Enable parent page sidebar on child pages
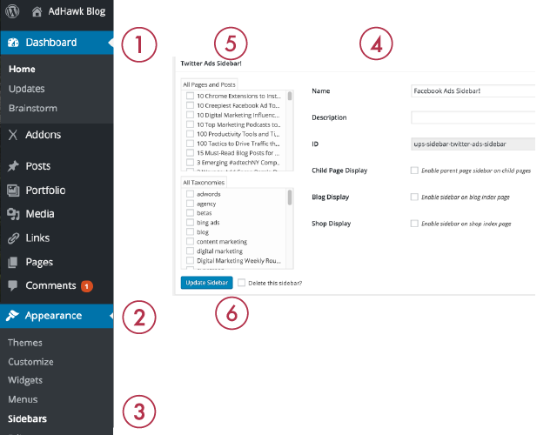The width and height of the screenshot is (557, 435). [x=414, y=171]
